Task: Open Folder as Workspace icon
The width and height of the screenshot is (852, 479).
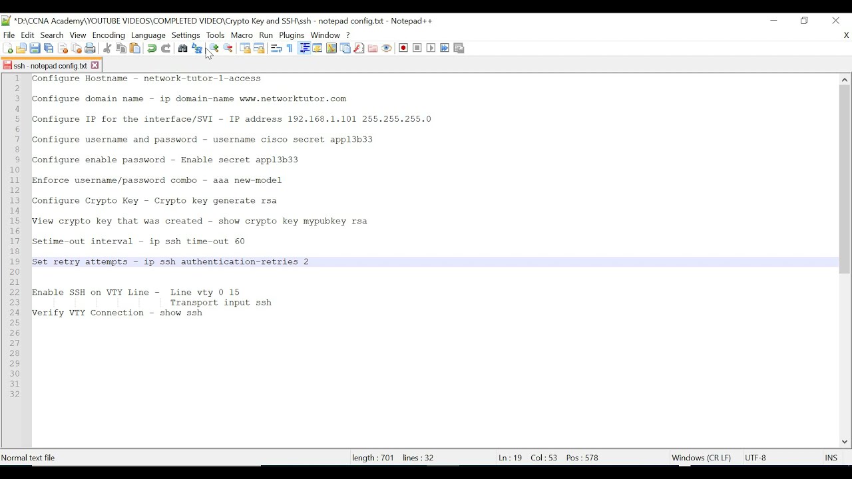Action: (373, 49)
